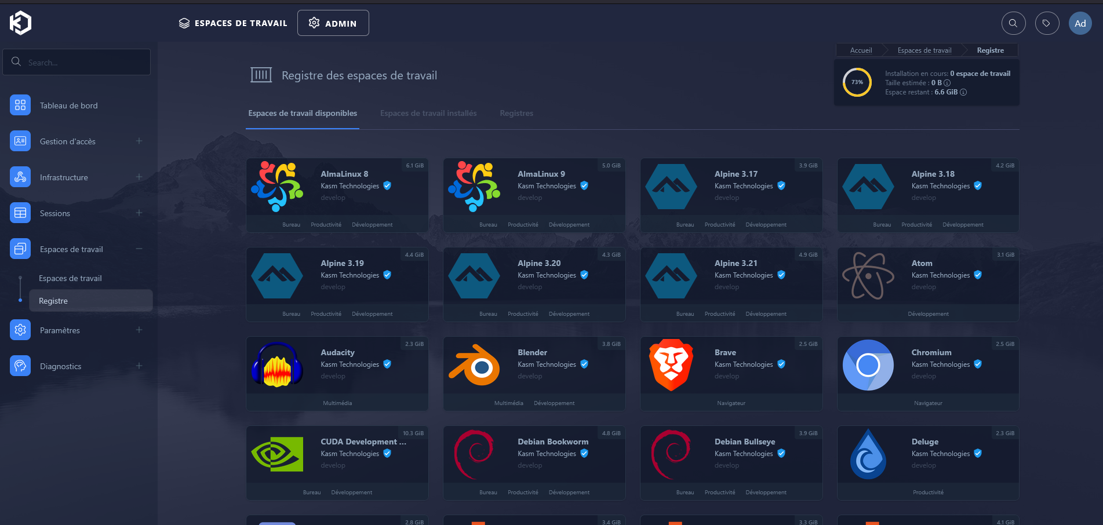The height and width of the screenshot is (525, 1103).
Task: Click the Diagnostics sidebar icon
Action: [20, 366]
